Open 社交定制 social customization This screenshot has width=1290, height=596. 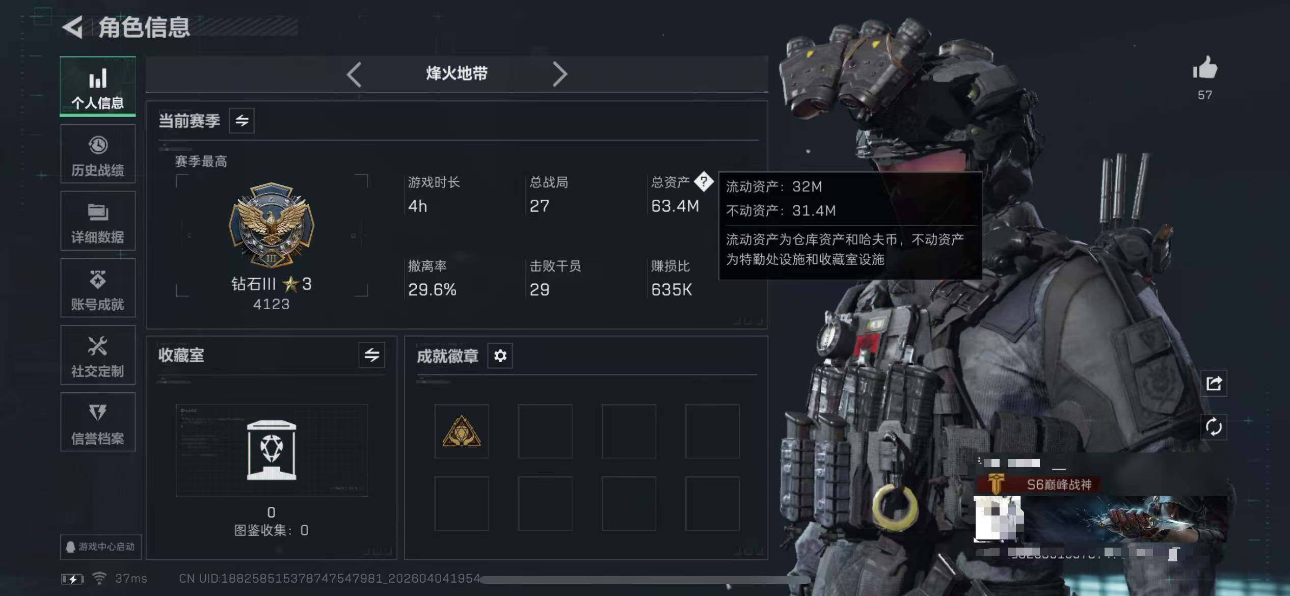coord(98,355)
